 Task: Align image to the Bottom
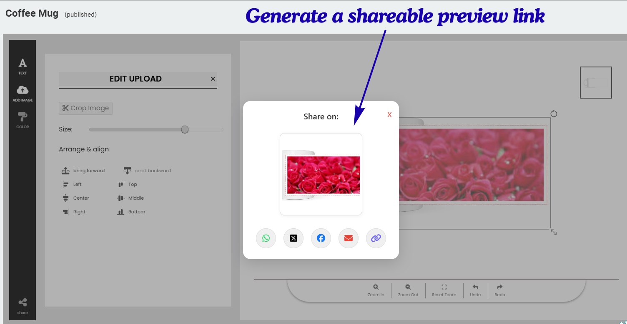131,212
